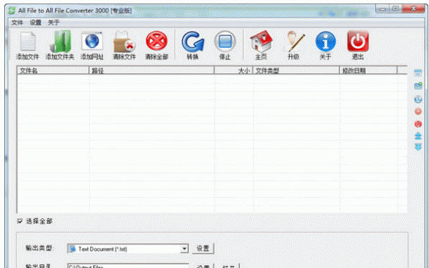Open the 文件 menu

tap(17, 23)
